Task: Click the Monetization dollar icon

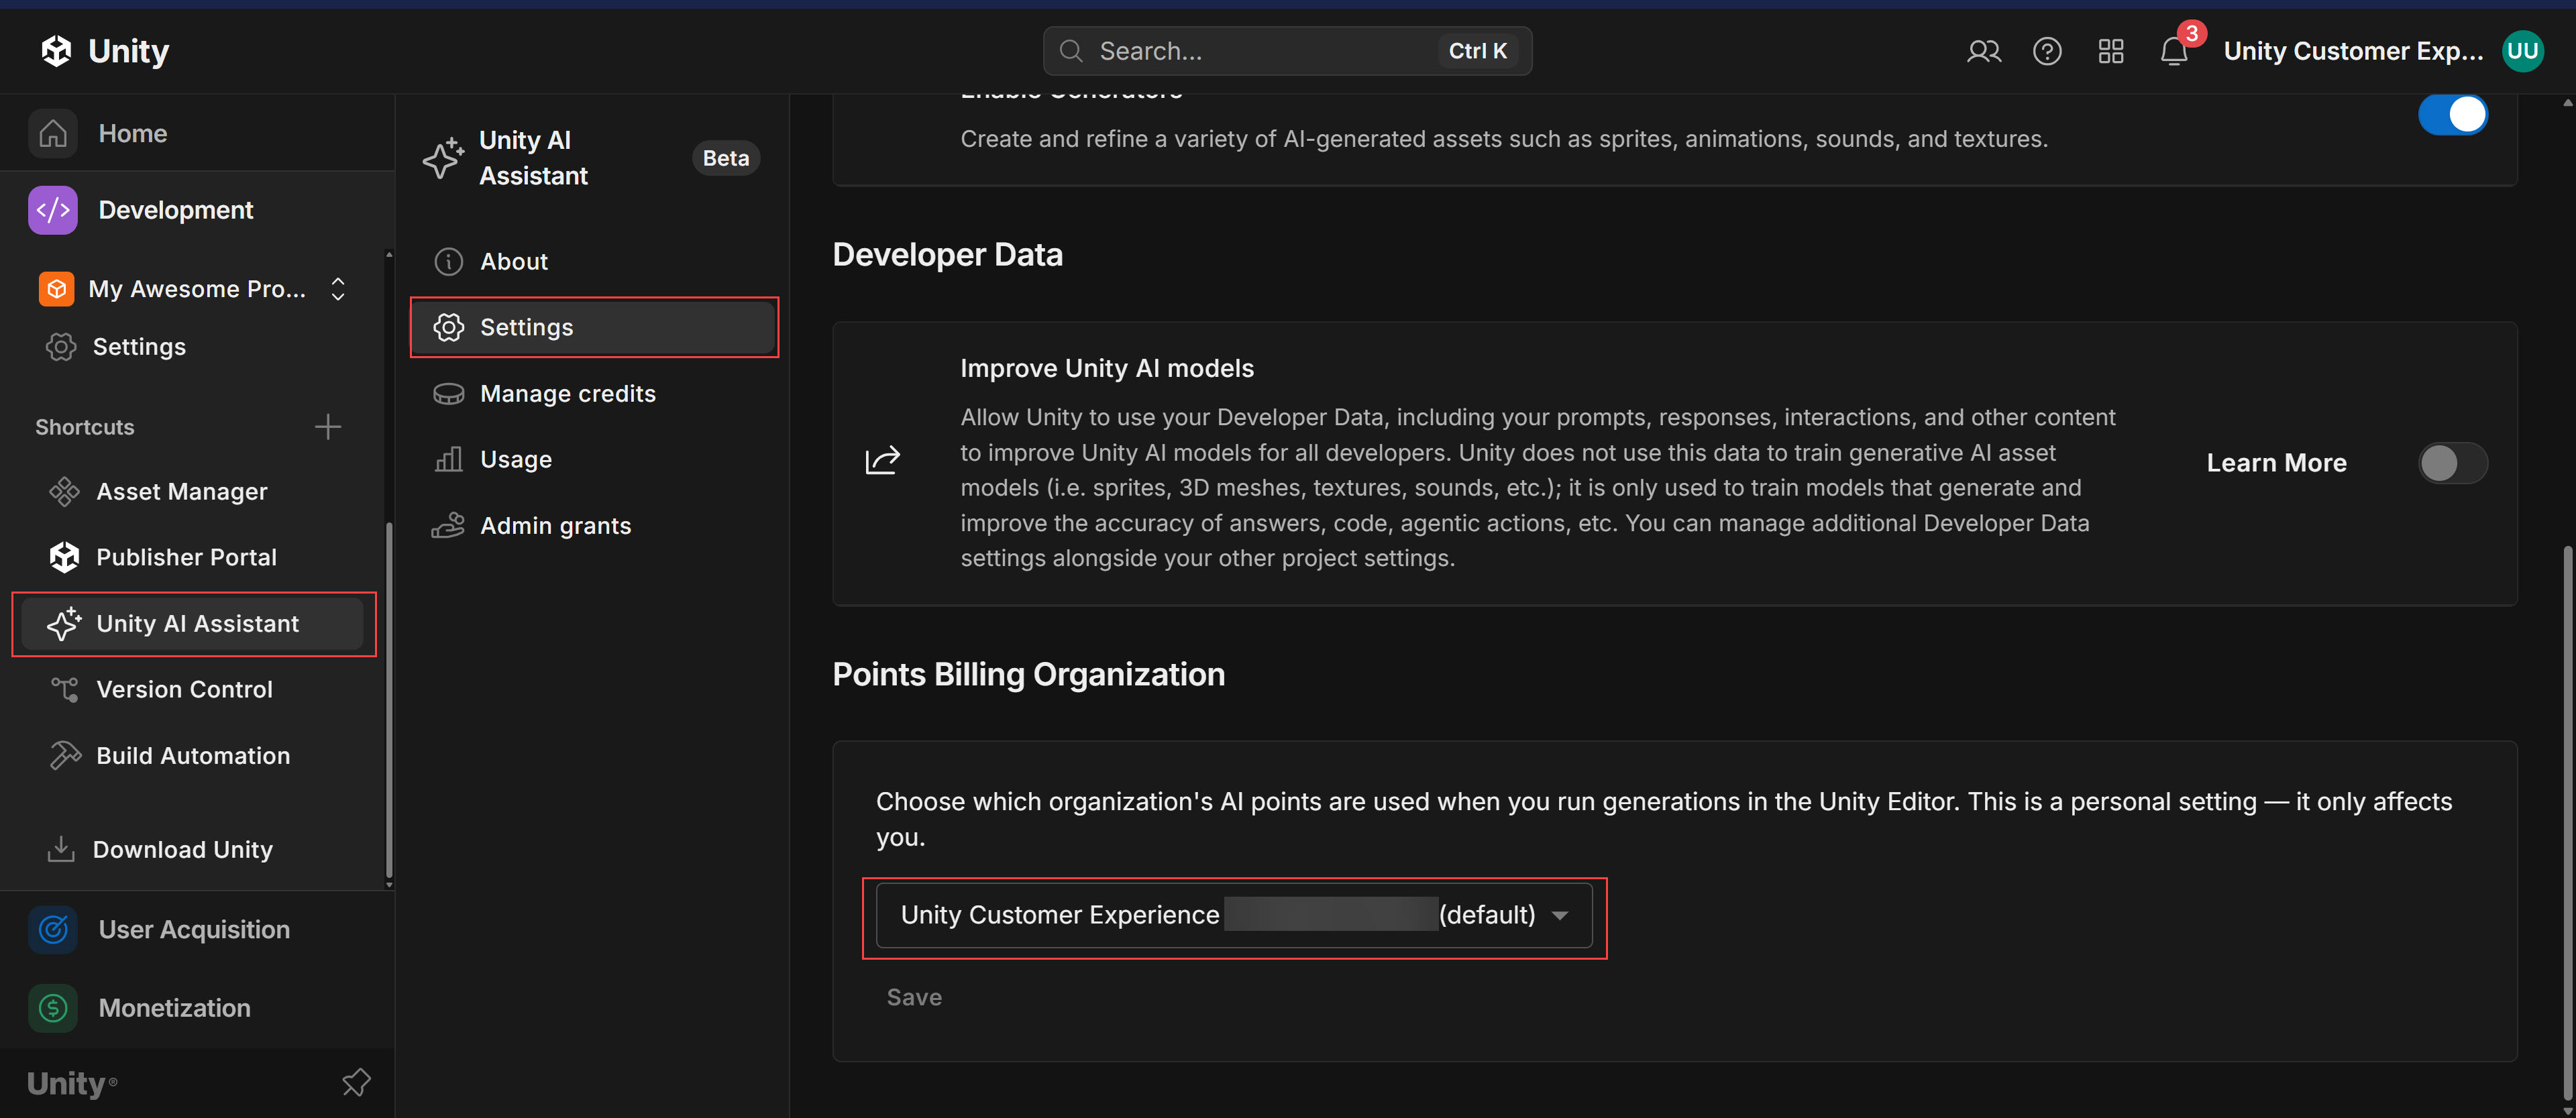Action: [x=53, y=1008]
